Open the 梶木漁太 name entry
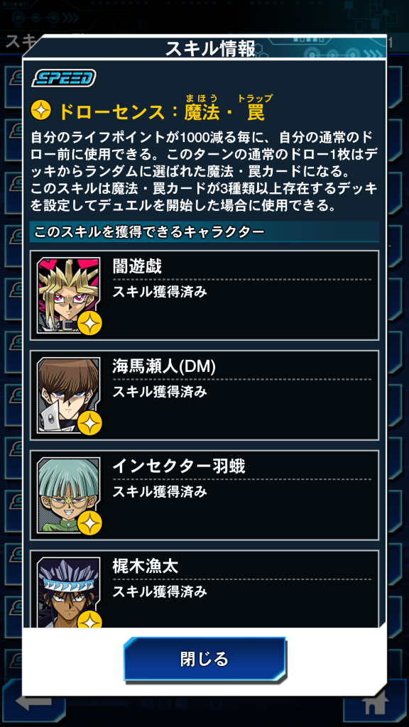This screenshot has width=409, height=727. (x=145, y=567)
